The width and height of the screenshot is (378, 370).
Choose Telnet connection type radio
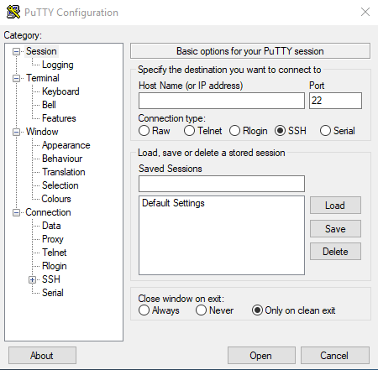click(x=189, y=131)
